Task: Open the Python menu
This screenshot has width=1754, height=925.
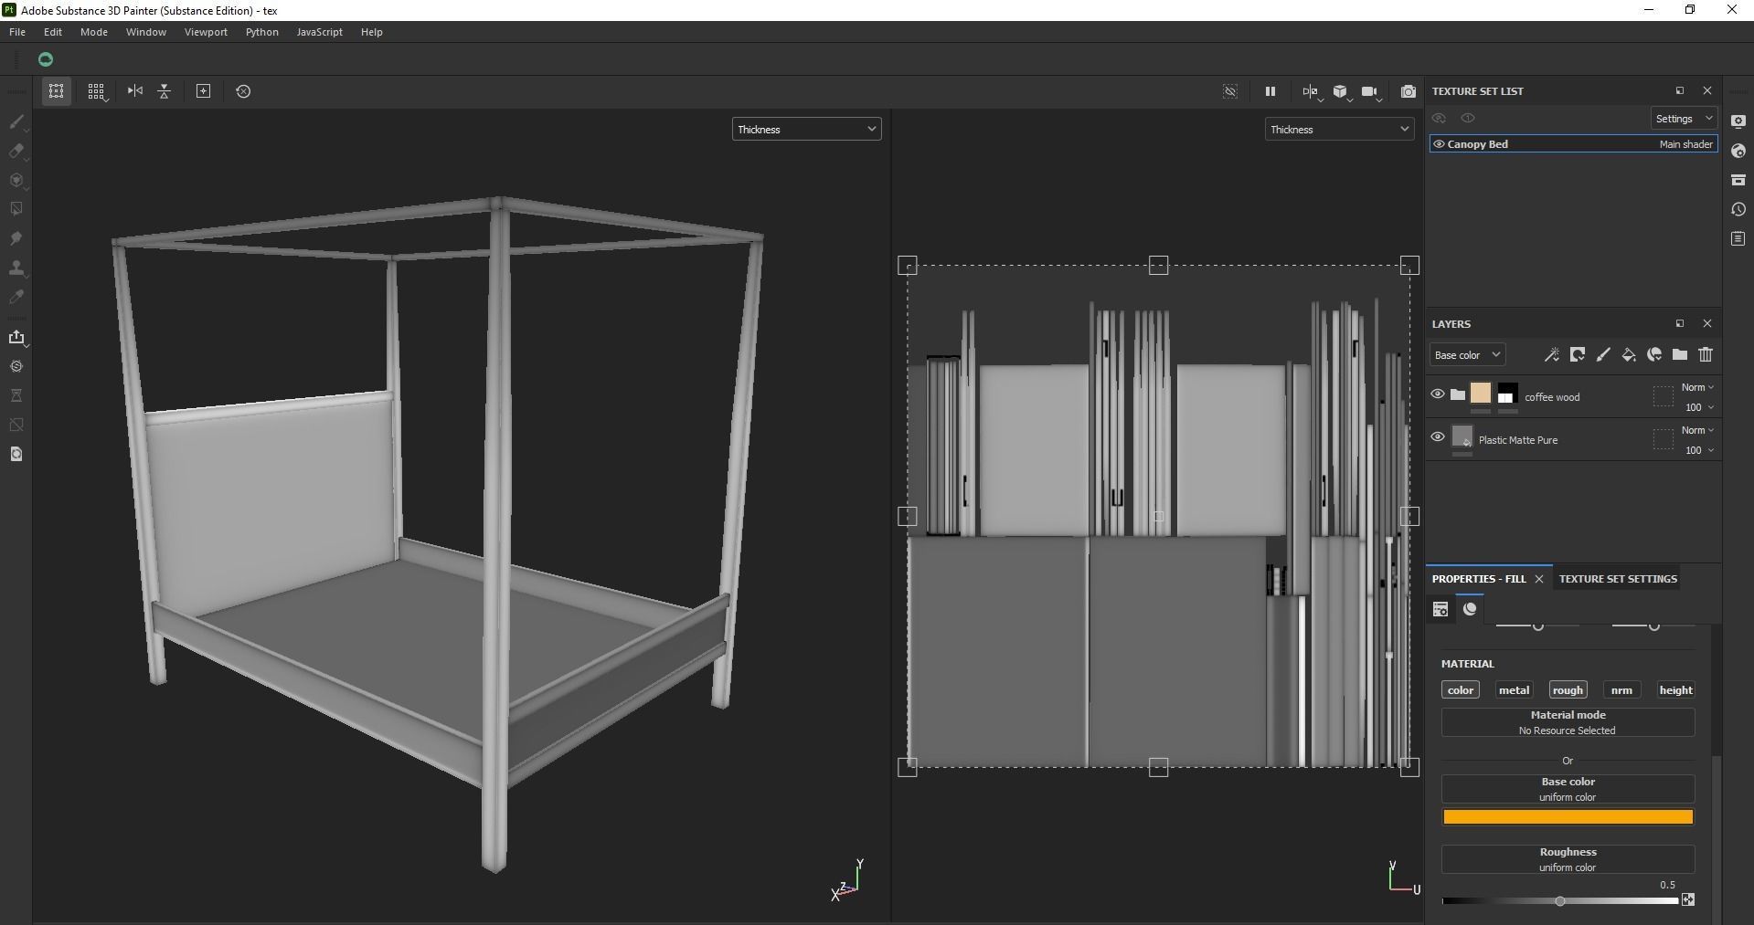Action: click(x=261, y=32)
